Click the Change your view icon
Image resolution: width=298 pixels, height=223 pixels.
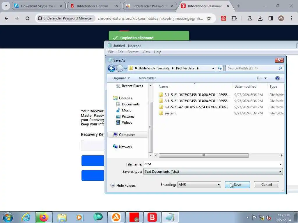(x=259, y=78)
